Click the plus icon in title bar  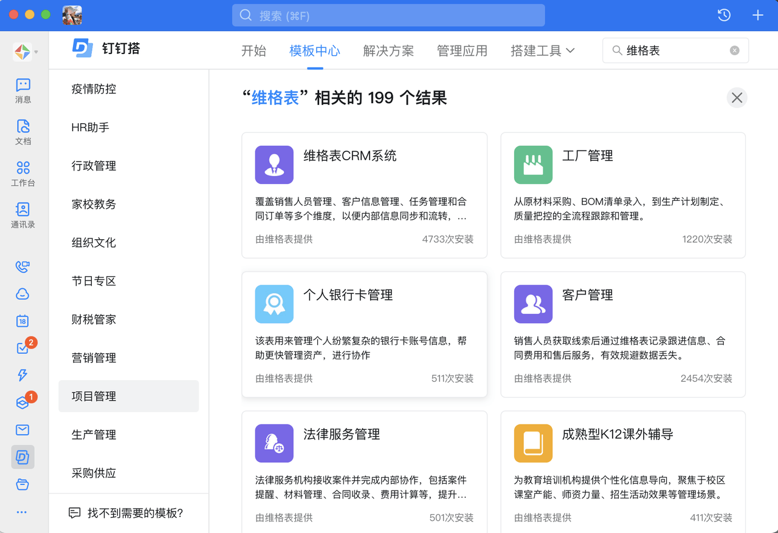coord(757,15)
